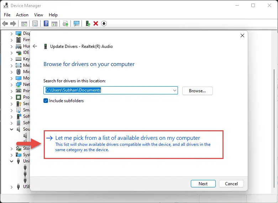
Task: Click the Show/Hide console tree icon
Action: [24, 24]
